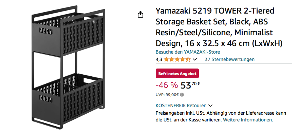Open the KOSTENFREIE Retouren link
This screenshot has width=300, height=134.
[x=181, y=106]
